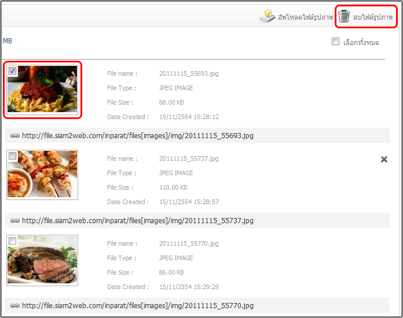Image resolution: width=403 pixels, height=318 pixels.
Task: Open the 20111115_55770.jpg URL link
Action: tap(138, 305)
